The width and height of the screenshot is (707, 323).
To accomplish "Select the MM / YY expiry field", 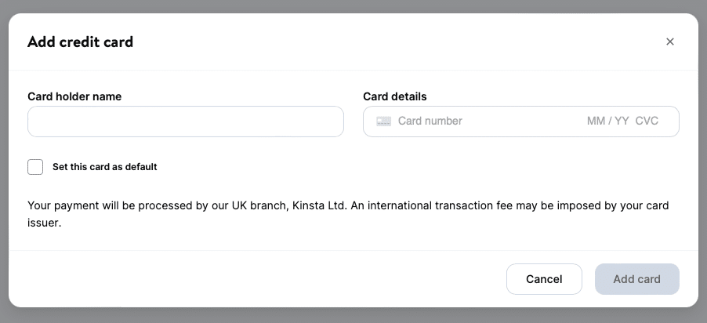I will (607, 121).
